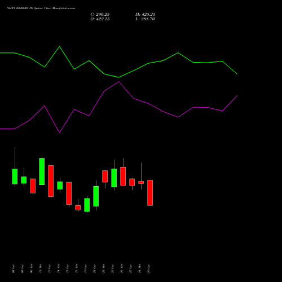Click the 29 Oct date label

pos(148,268)
